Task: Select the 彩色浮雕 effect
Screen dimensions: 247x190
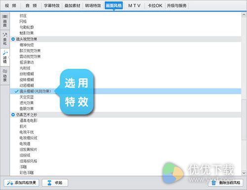Action: [27, 173]
